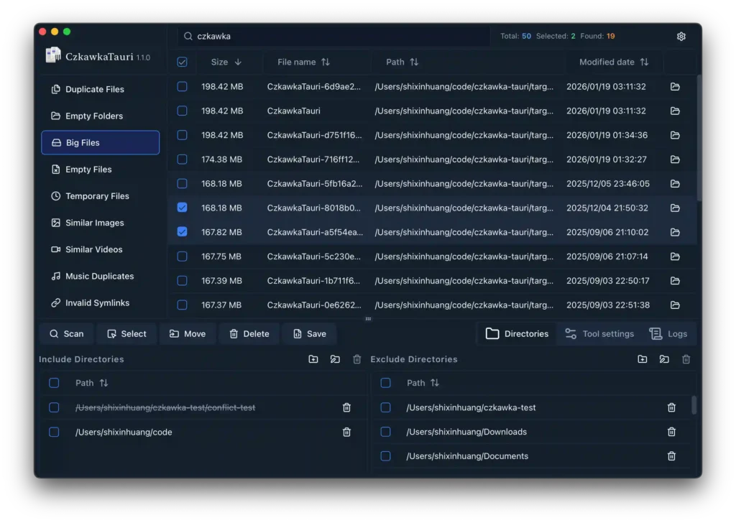736x523 pixels.
Task: Click the manual-add folder icon in Include Directories
Action: coord(335,359)
